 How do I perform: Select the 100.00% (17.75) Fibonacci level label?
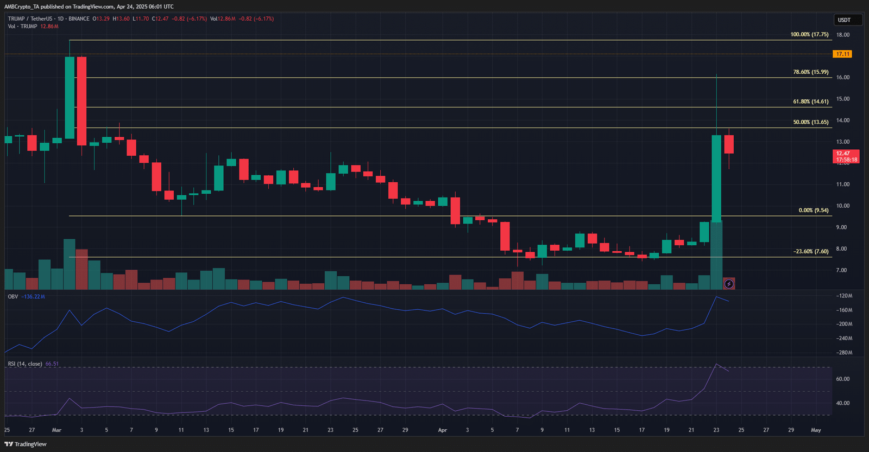click(809, 34)
